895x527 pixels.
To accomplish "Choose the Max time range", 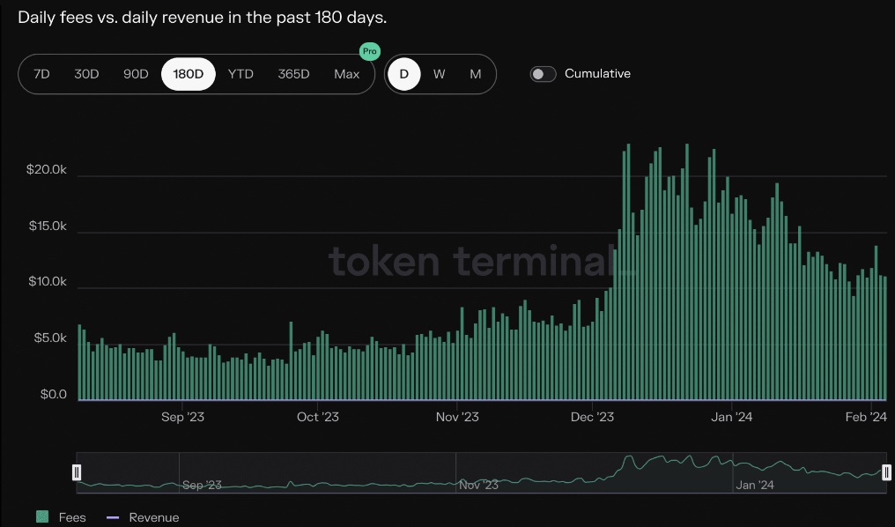I will pos(347,74).
